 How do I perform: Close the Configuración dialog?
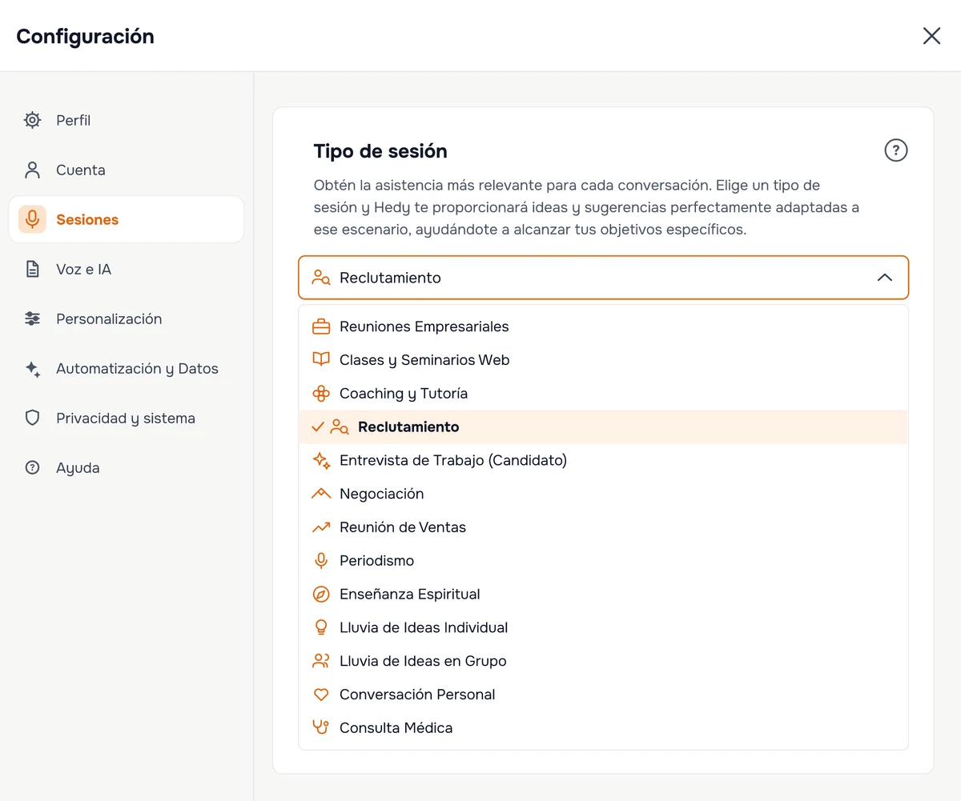(931, 36)
